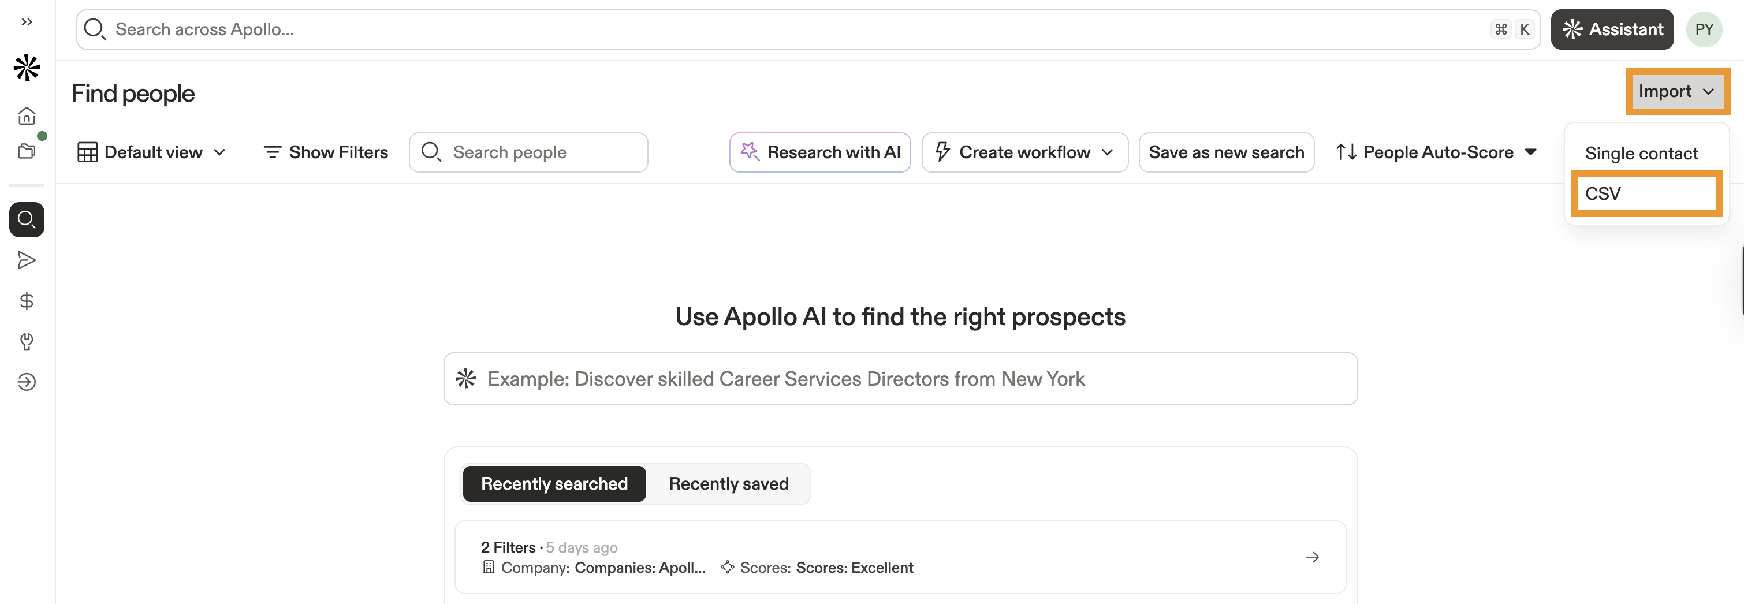Screen dimensions: 1744x604
Task: Expand the Default view dropdown
Action: 152,152
